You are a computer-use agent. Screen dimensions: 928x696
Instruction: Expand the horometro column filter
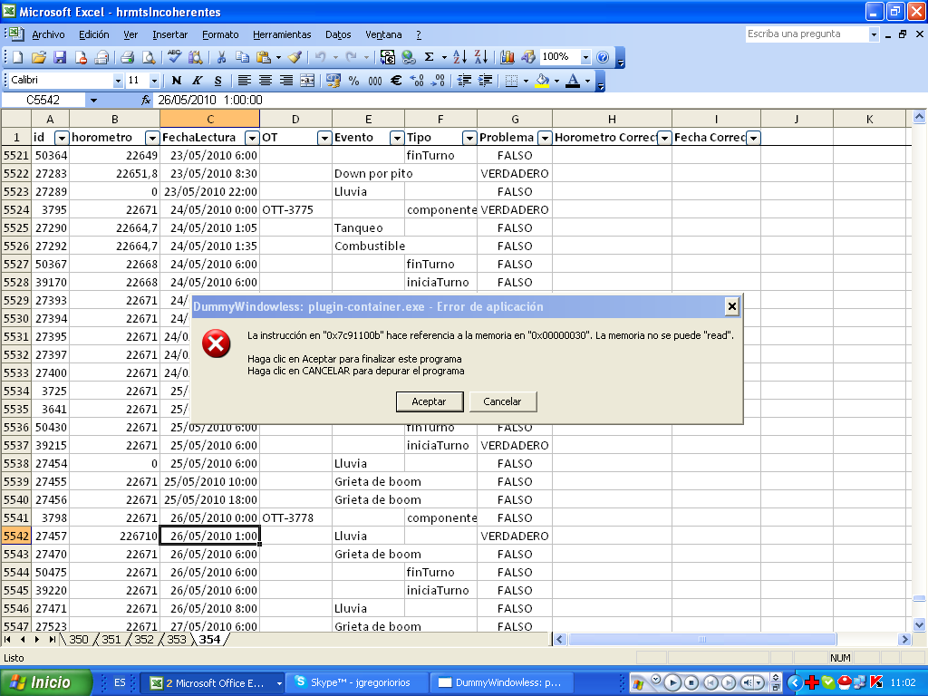click(152, 138)
